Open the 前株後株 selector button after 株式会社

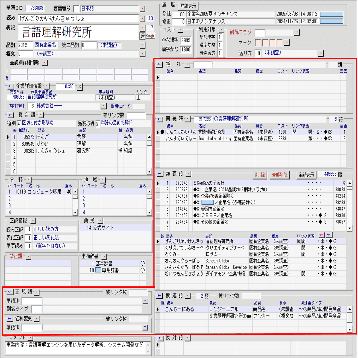tap(103, 106)
